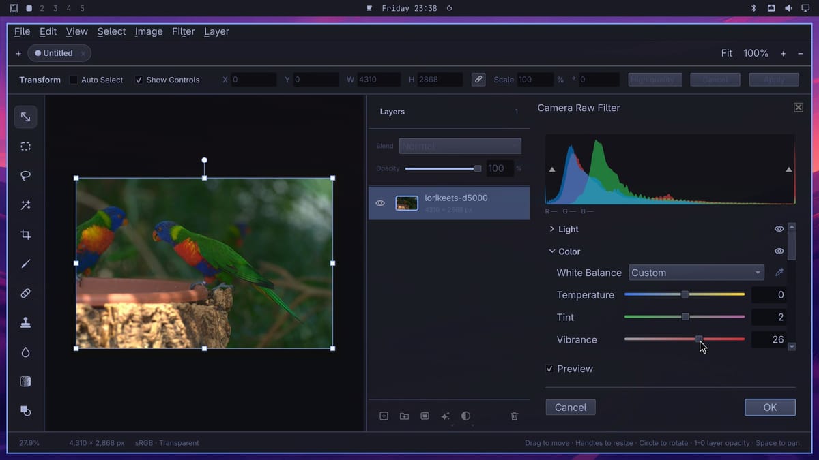This screenshot has height=460, width=819.
Task: Click the layer Opacity slider
Action: [x=443, y=168]
